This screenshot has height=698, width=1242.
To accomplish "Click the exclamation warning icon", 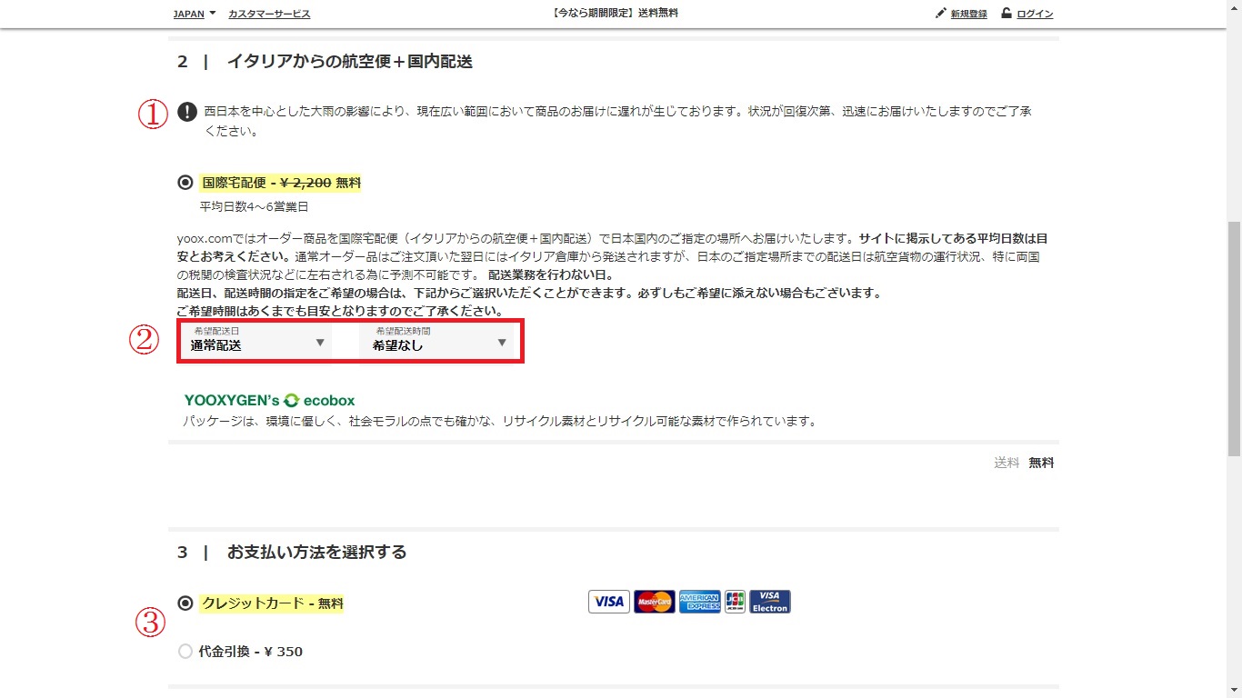I will [x=186, y=112].
